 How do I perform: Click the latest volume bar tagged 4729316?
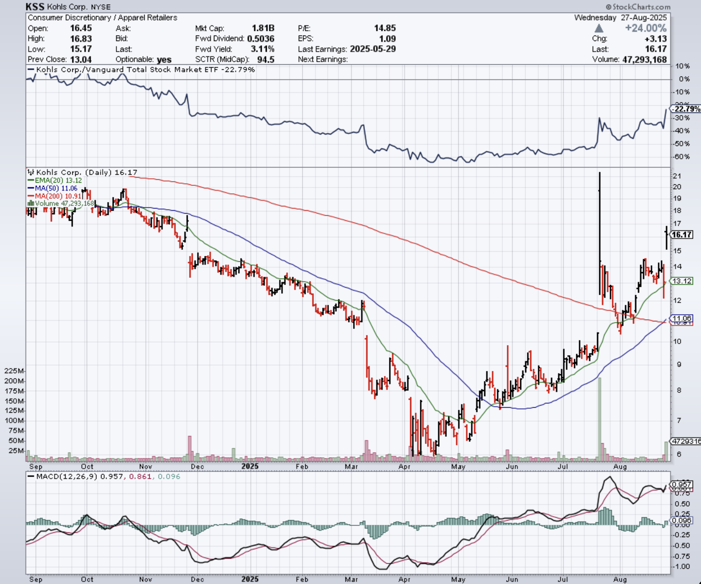click(667, 451)
